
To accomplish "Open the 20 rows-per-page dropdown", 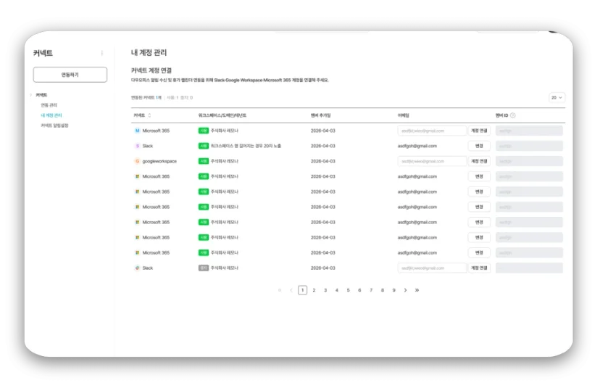I will pos(557,98).
